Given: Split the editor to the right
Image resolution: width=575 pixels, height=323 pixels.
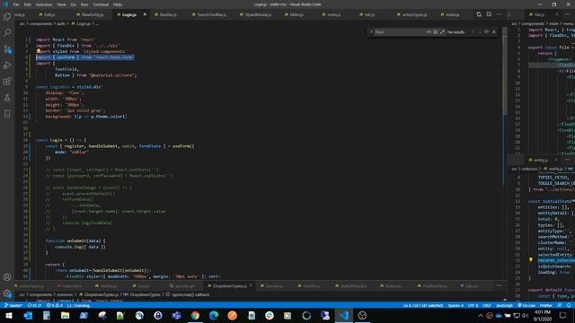Looking at the screenshot, I should point(489,14).
